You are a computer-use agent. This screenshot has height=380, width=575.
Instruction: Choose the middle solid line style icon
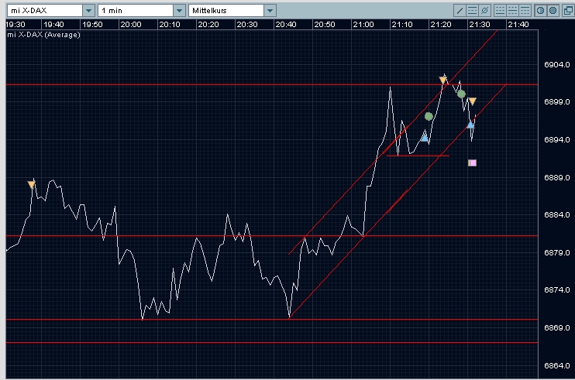[513, 10]
